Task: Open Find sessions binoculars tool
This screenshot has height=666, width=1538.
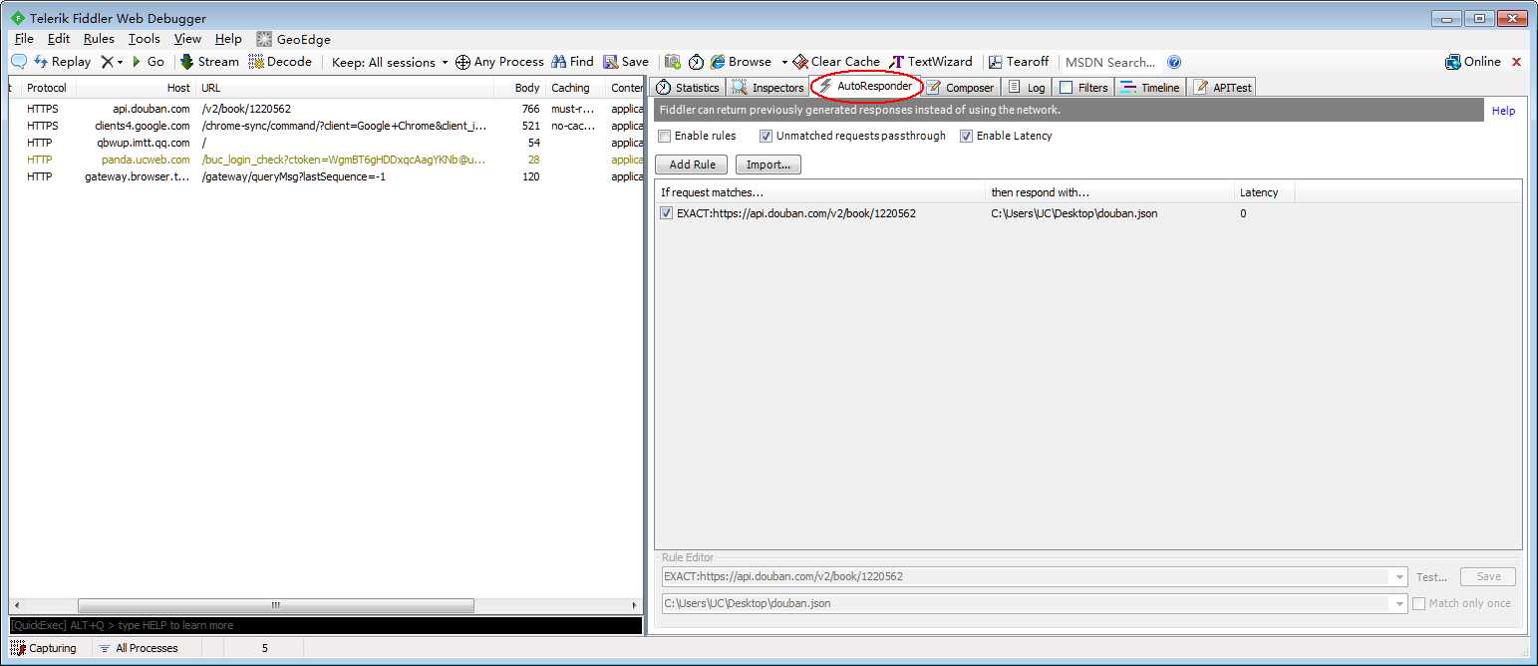Action: [572, 62]
